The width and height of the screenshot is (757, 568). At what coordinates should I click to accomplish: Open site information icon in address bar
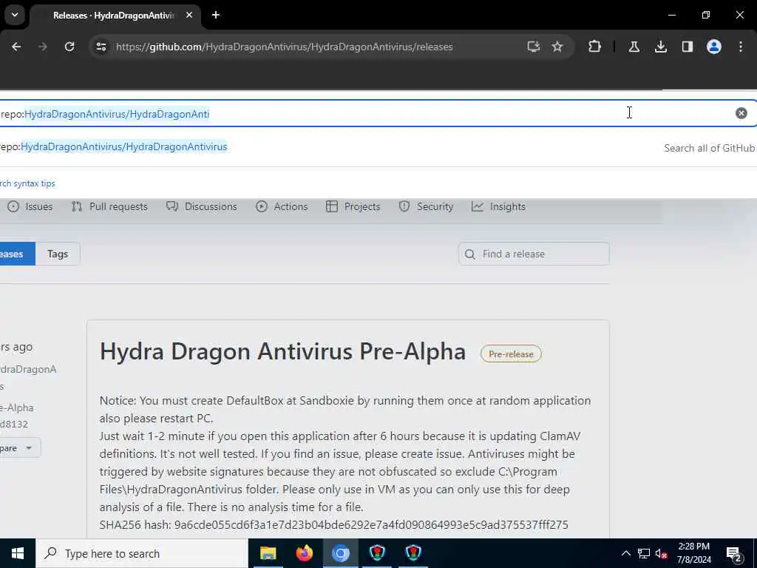[101, 47]
